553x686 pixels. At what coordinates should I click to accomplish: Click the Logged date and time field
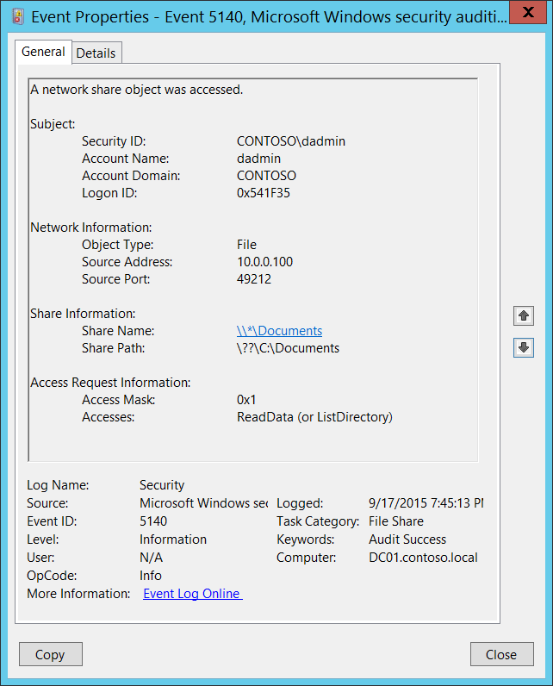[x=426, y=503]
